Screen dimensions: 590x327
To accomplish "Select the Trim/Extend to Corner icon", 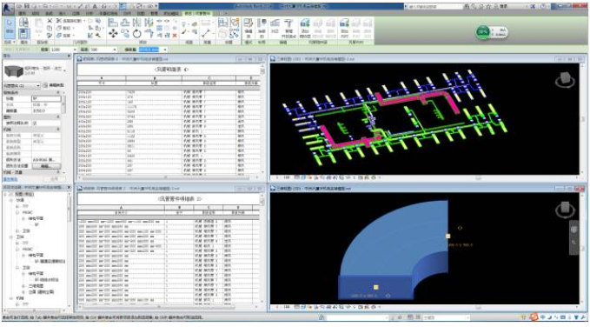I will 149,34.
